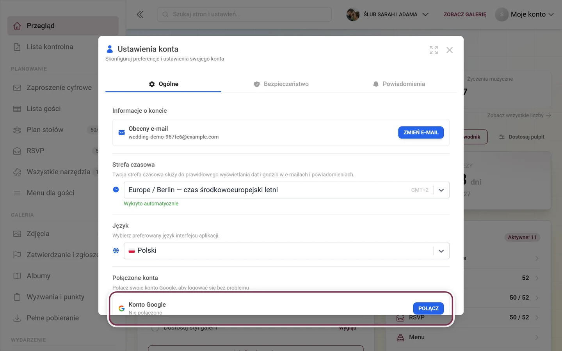The image size is (562, 351).
Task: Open the Europe / Berlin timezone dropdown
Action: pyautogui.click(x=286, y=190)
